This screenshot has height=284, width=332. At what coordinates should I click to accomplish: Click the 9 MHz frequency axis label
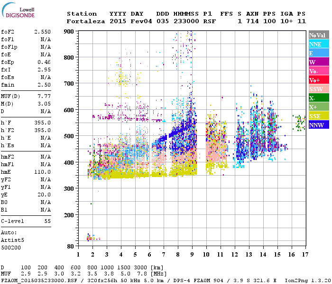(192, 255)
